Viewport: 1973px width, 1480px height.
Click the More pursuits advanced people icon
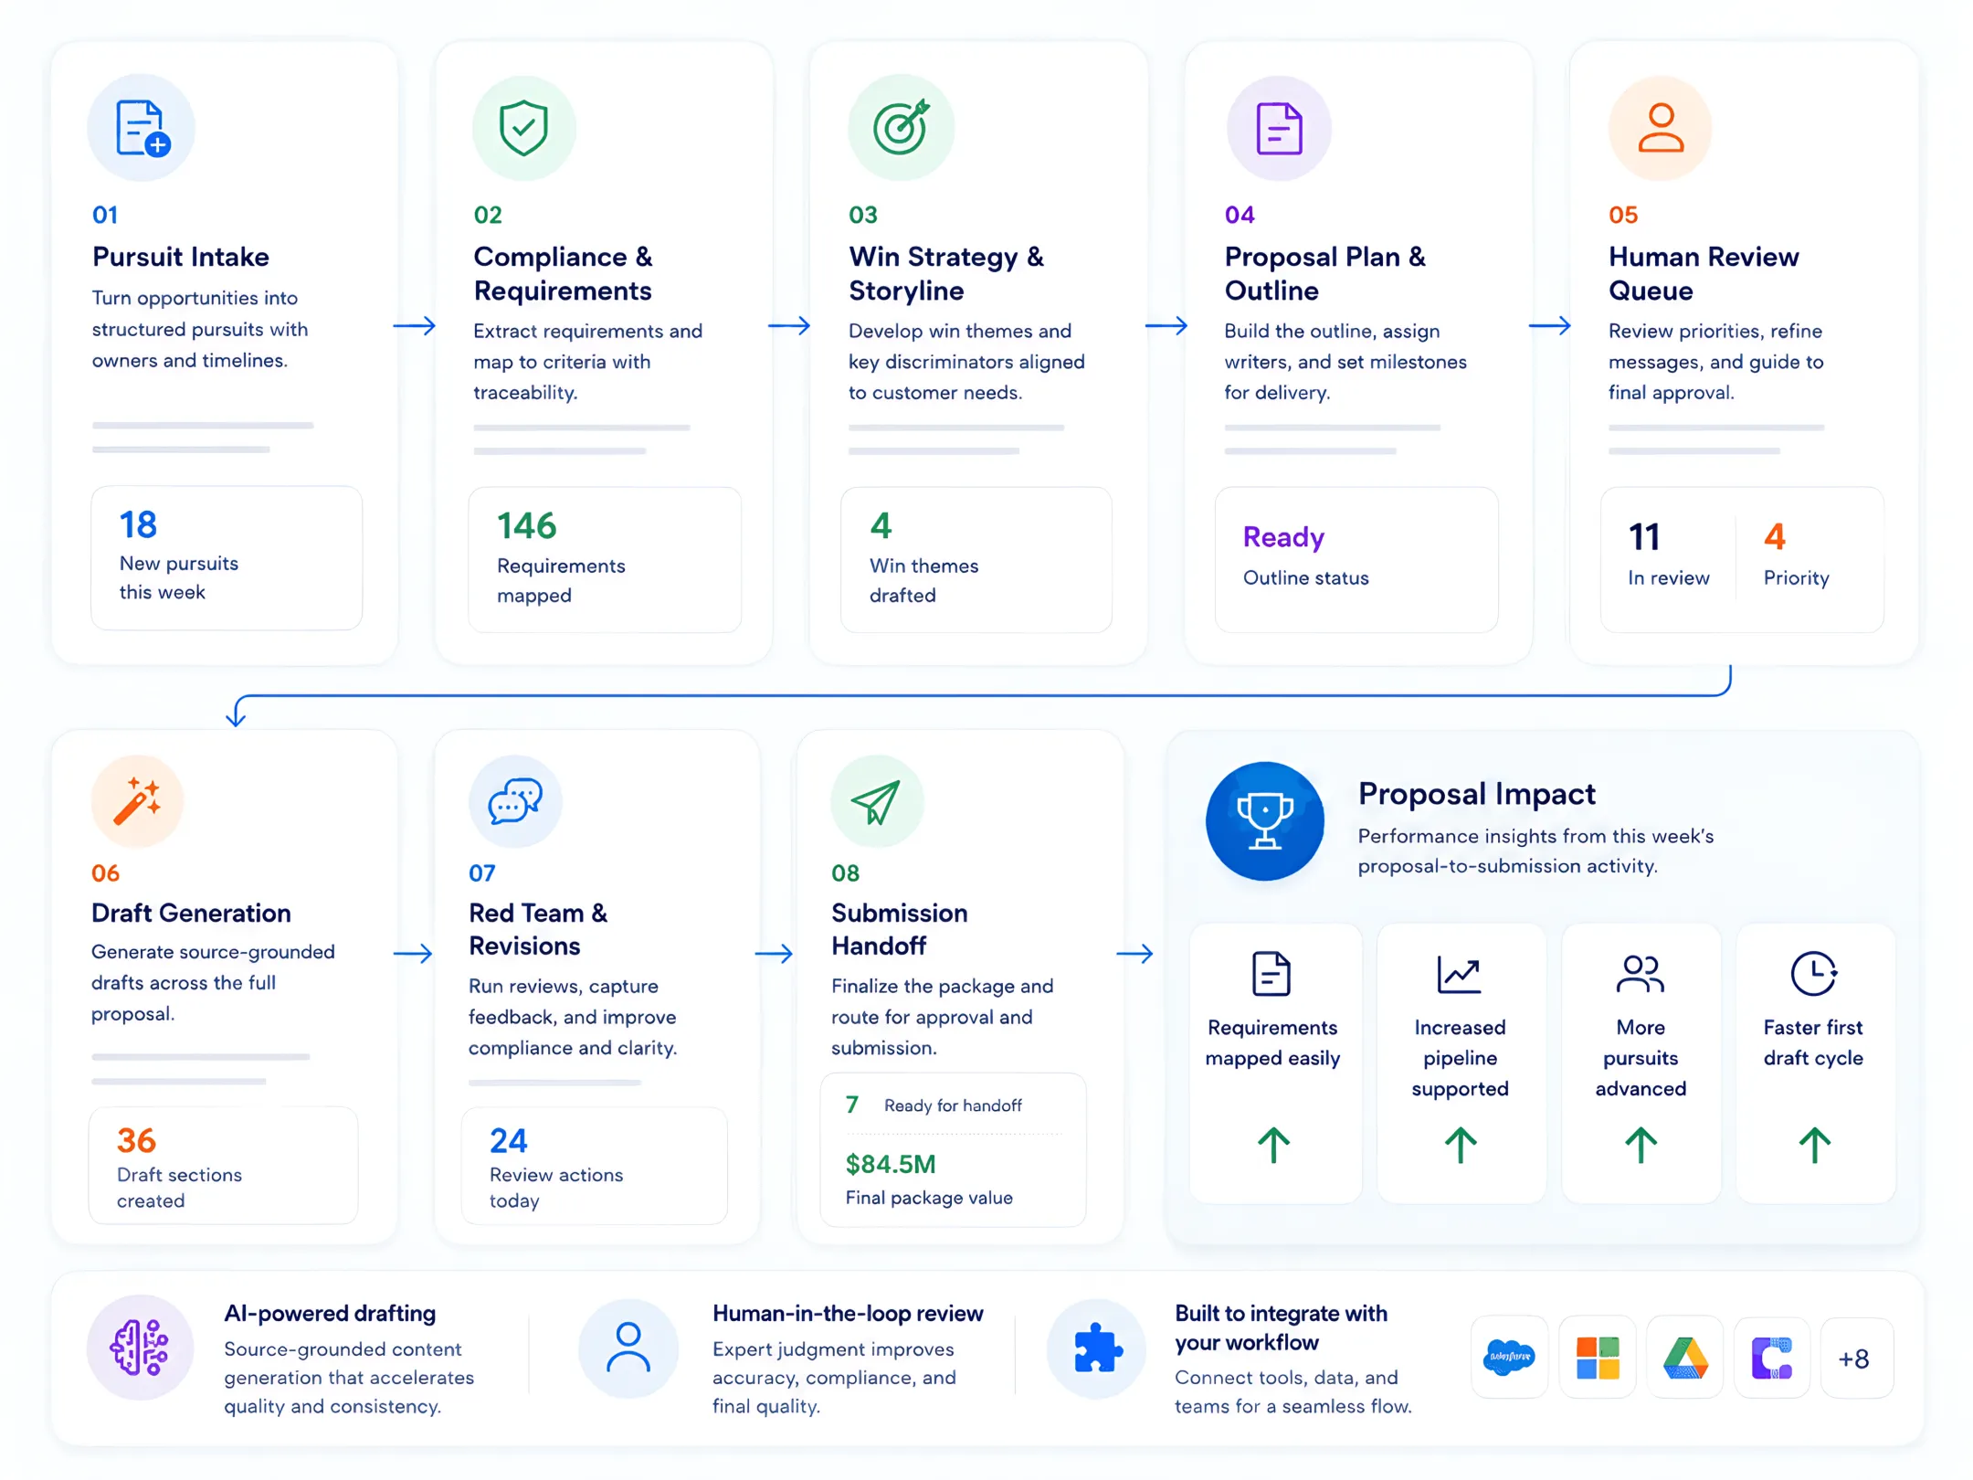[x=1640, y=974]
